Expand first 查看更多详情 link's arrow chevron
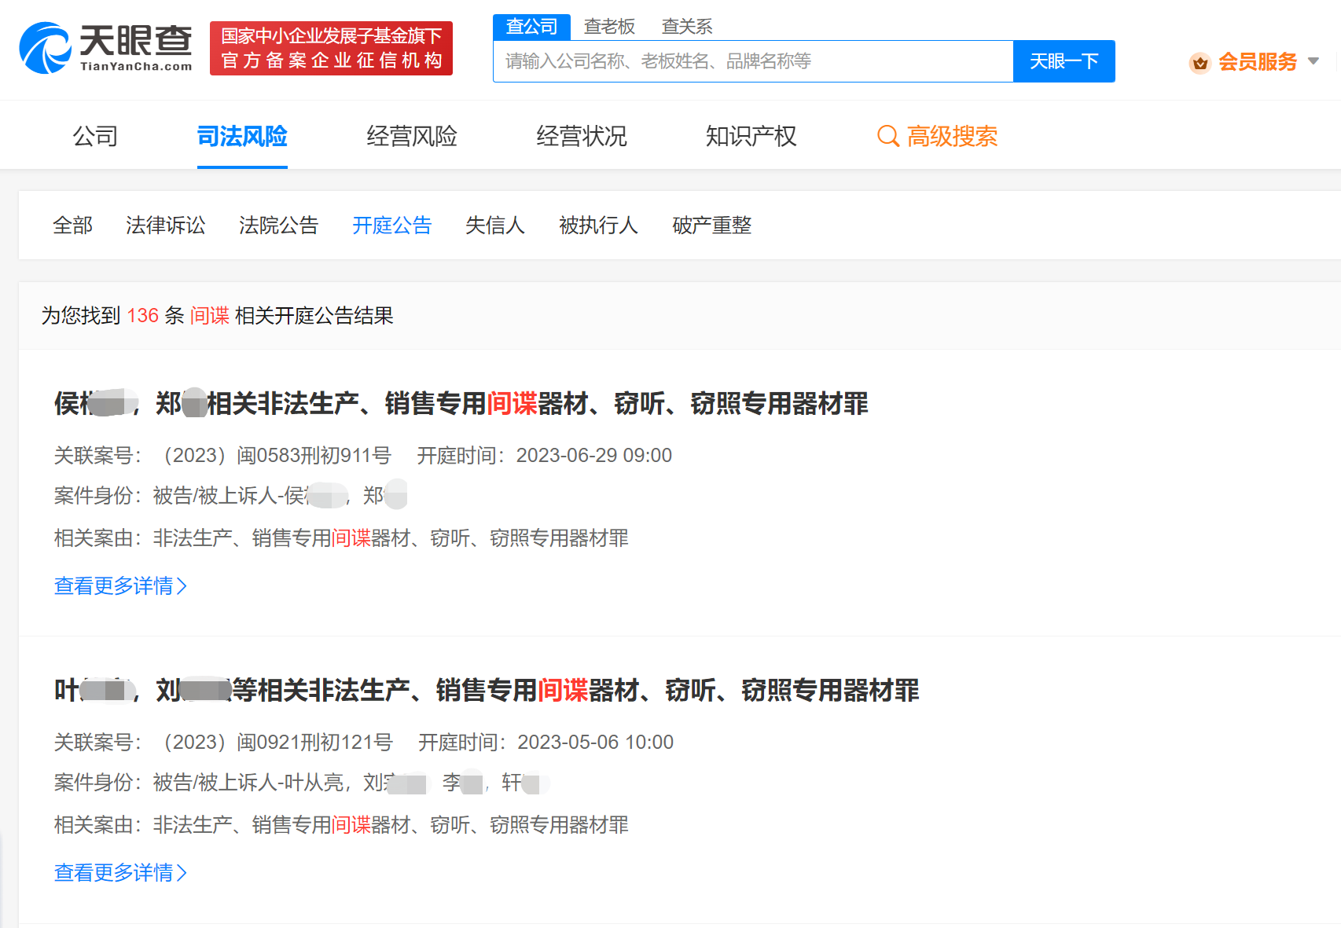Viewport: 1341px width, 928px height. click(182, 585)
